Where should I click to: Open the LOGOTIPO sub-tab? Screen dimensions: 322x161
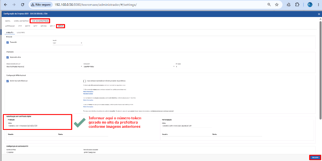point(21,32)
